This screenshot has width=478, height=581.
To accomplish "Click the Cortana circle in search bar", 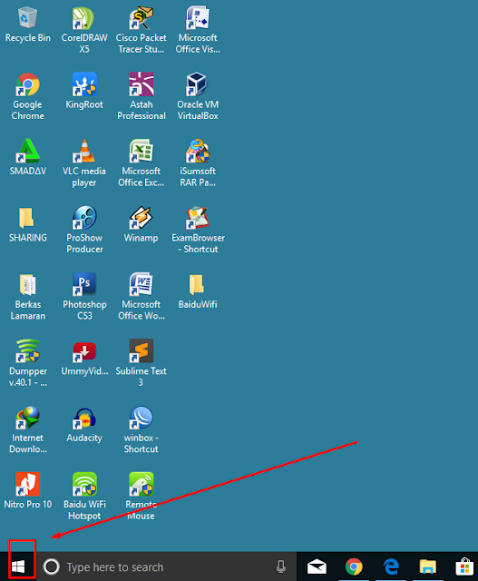I will coord(52,566).
